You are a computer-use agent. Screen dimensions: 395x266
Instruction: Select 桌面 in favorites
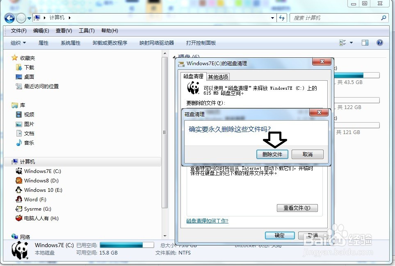pyautogui.click(x=25, y=77)
